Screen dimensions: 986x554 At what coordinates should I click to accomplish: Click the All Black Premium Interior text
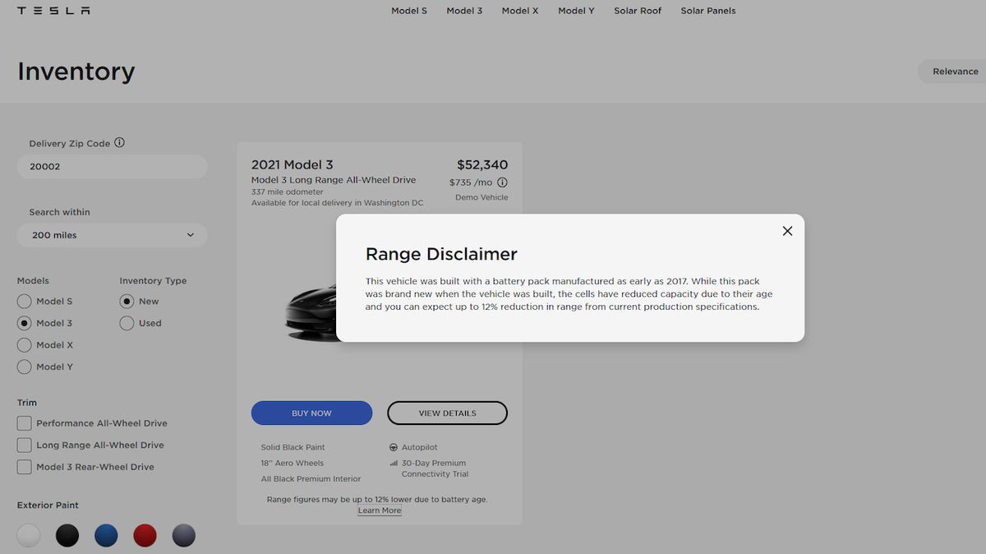(x=311, y=479)
